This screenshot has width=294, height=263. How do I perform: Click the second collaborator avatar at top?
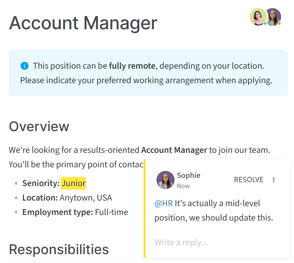click(x=274, y=17)
